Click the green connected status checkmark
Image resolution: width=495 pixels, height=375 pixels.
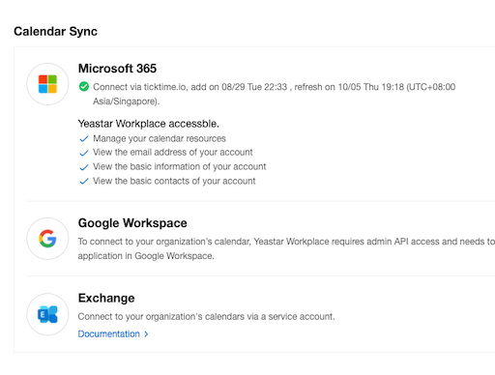click(x=84, y=87)
